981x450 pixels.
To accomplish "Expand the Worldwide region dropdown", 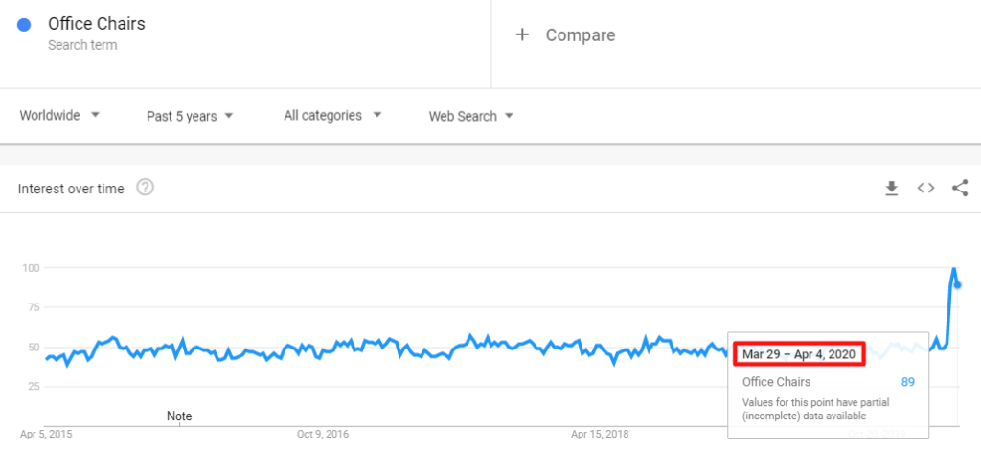I will (x=59, y=116).
